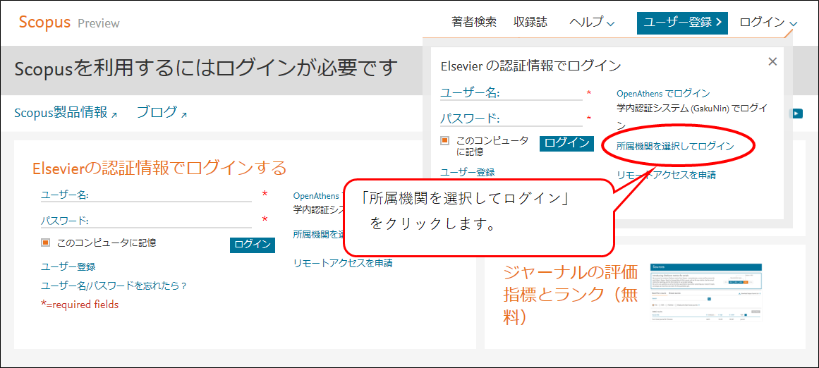Toggle このコンピュータに記憶 checkbox in the popup
The width and height of the screenshot is (819, 368).
(445, 140)
